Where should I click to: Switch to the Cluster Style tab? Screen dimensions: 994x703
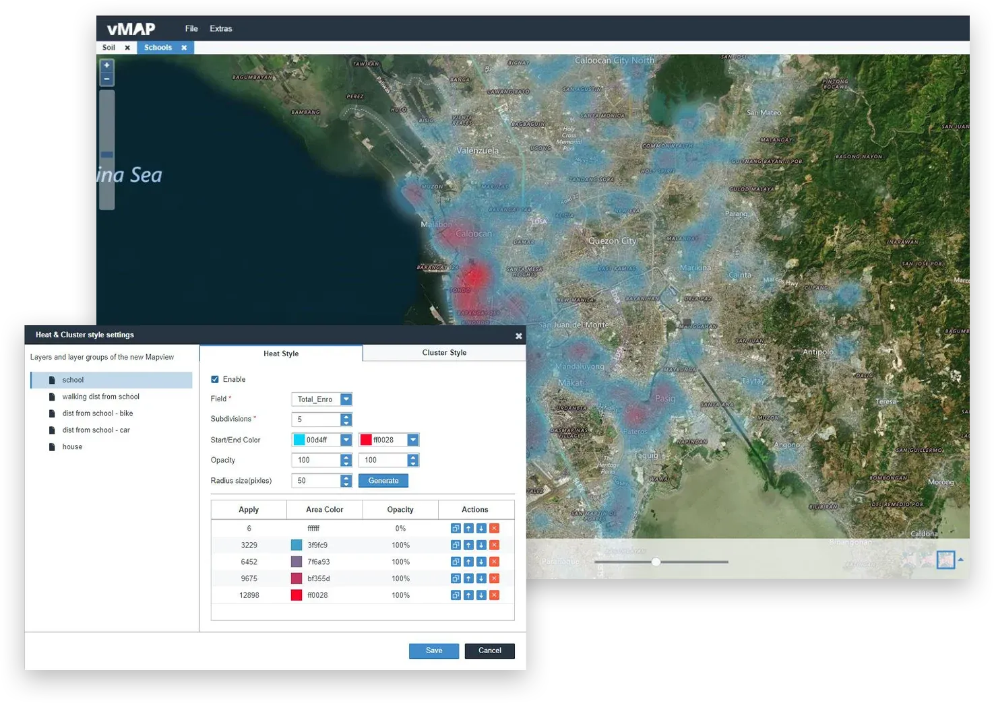coord(444,353)
